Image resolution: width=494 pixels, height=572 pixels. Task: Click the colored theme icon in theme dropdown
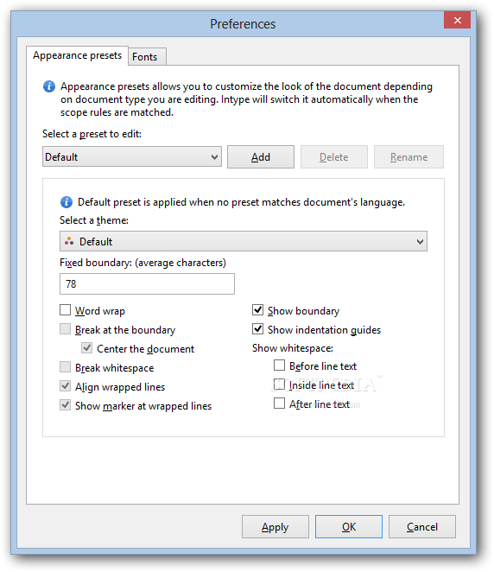pyautogui.click(x=69, y=241)
